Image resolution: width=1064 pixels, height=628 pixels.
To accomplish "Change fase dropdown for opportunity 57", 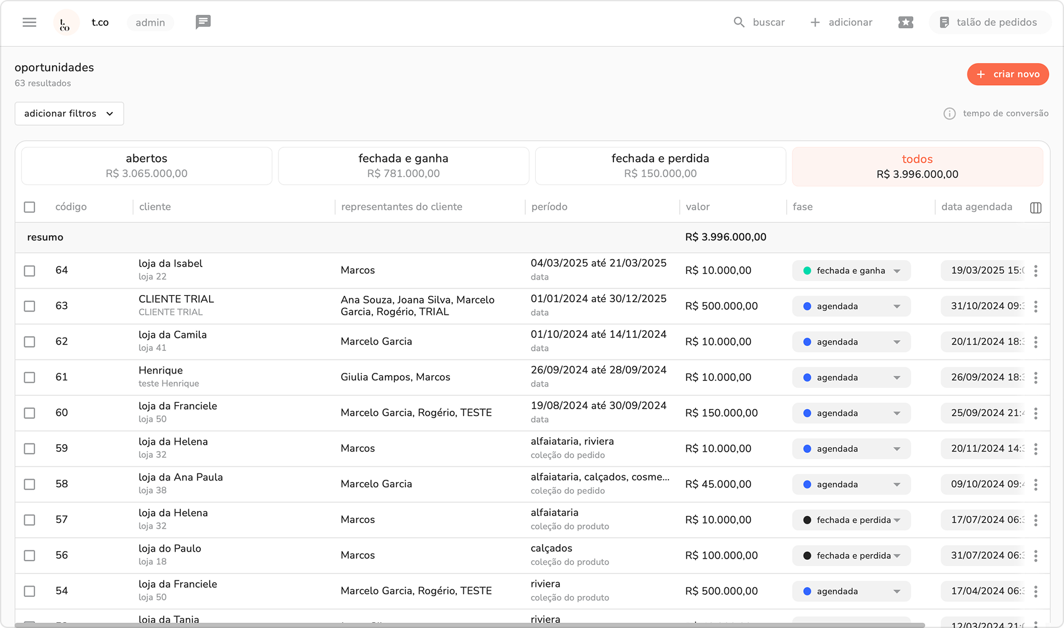I will [x=851, y=520].
